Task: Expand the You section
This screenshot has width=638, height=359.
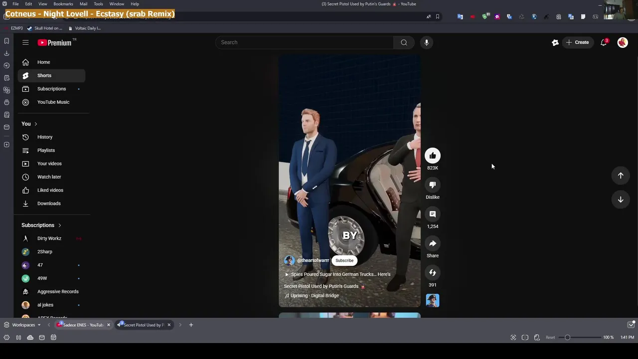Action: (29, 124)
